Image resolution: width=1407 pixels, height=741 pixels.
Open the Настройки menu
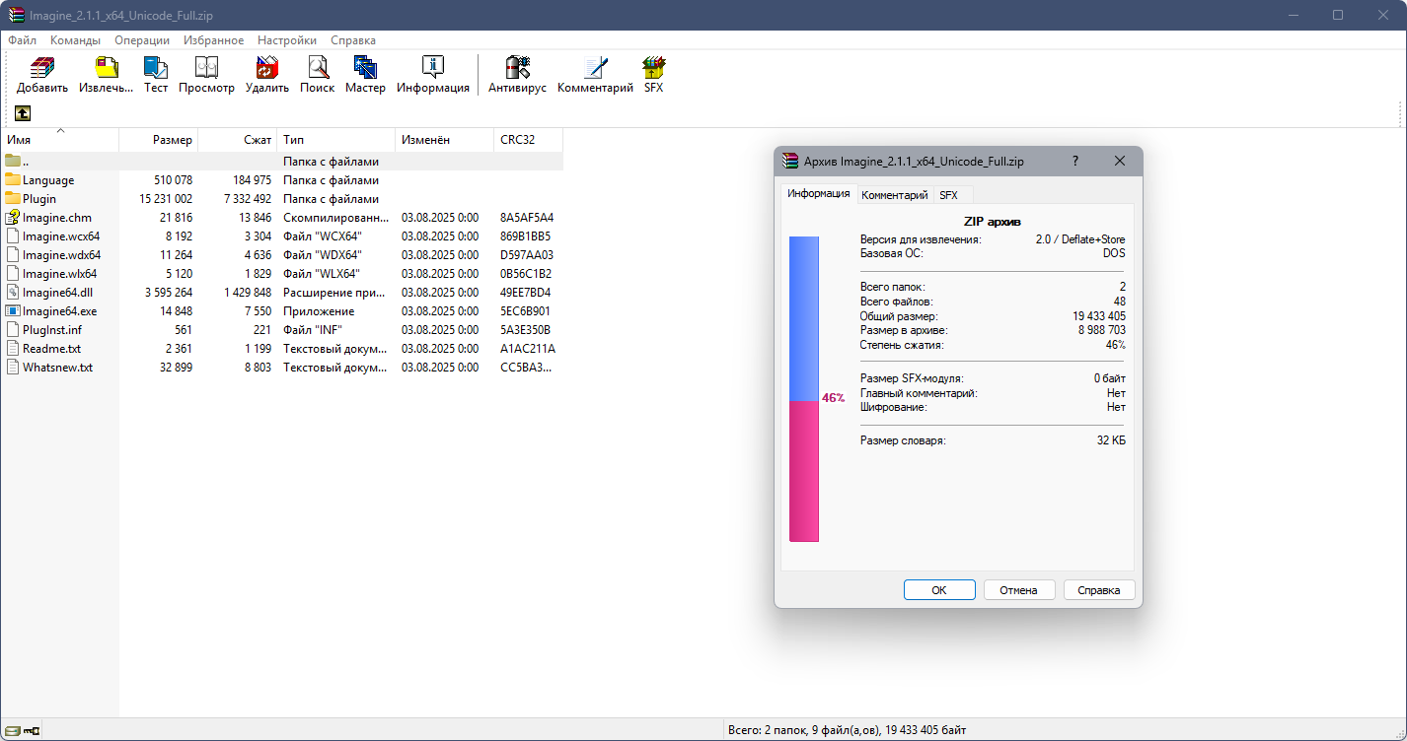click(x=287, y=40)
